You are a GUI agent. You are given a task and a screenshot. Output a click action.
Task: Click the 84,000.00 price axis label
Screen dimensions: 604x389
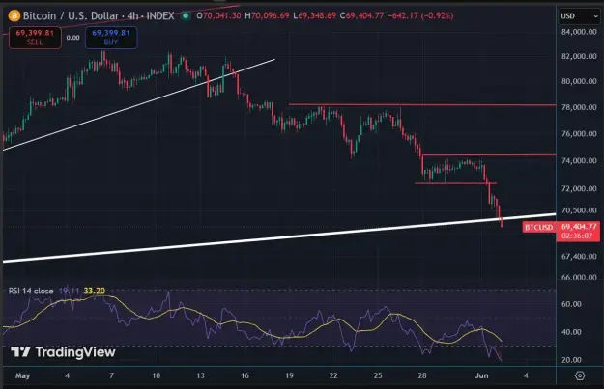coord(579,32)
